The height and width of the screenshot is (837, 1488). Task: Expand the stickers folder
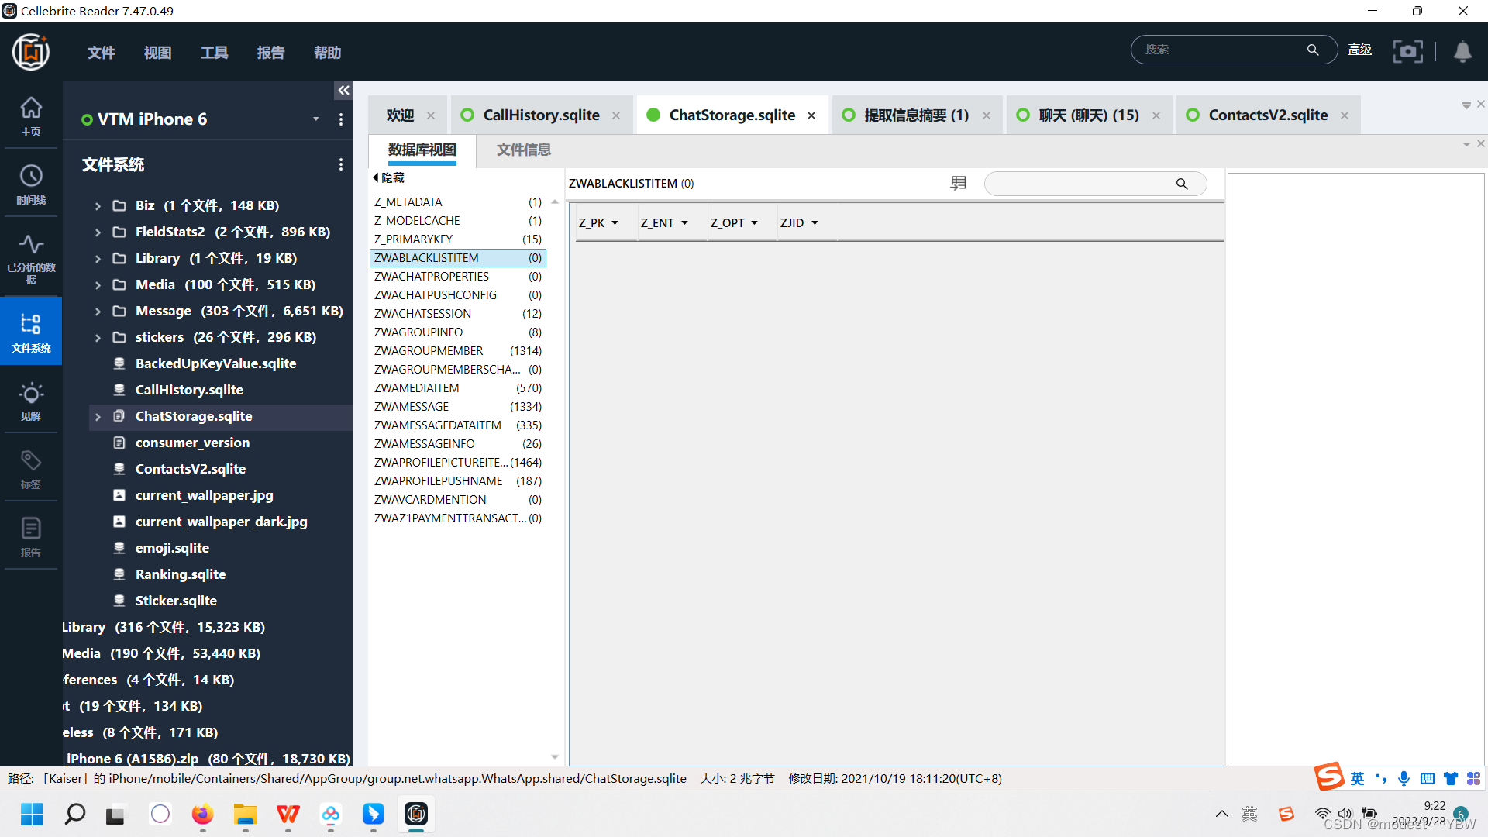(98, 338)
